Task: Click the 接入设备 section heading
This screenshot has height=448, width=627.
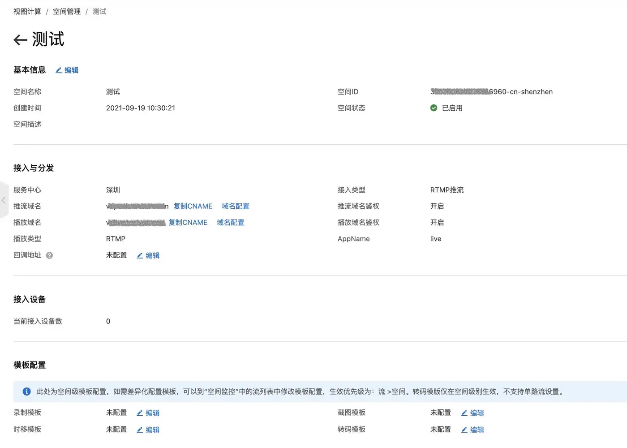Action: tap(30, 299)
